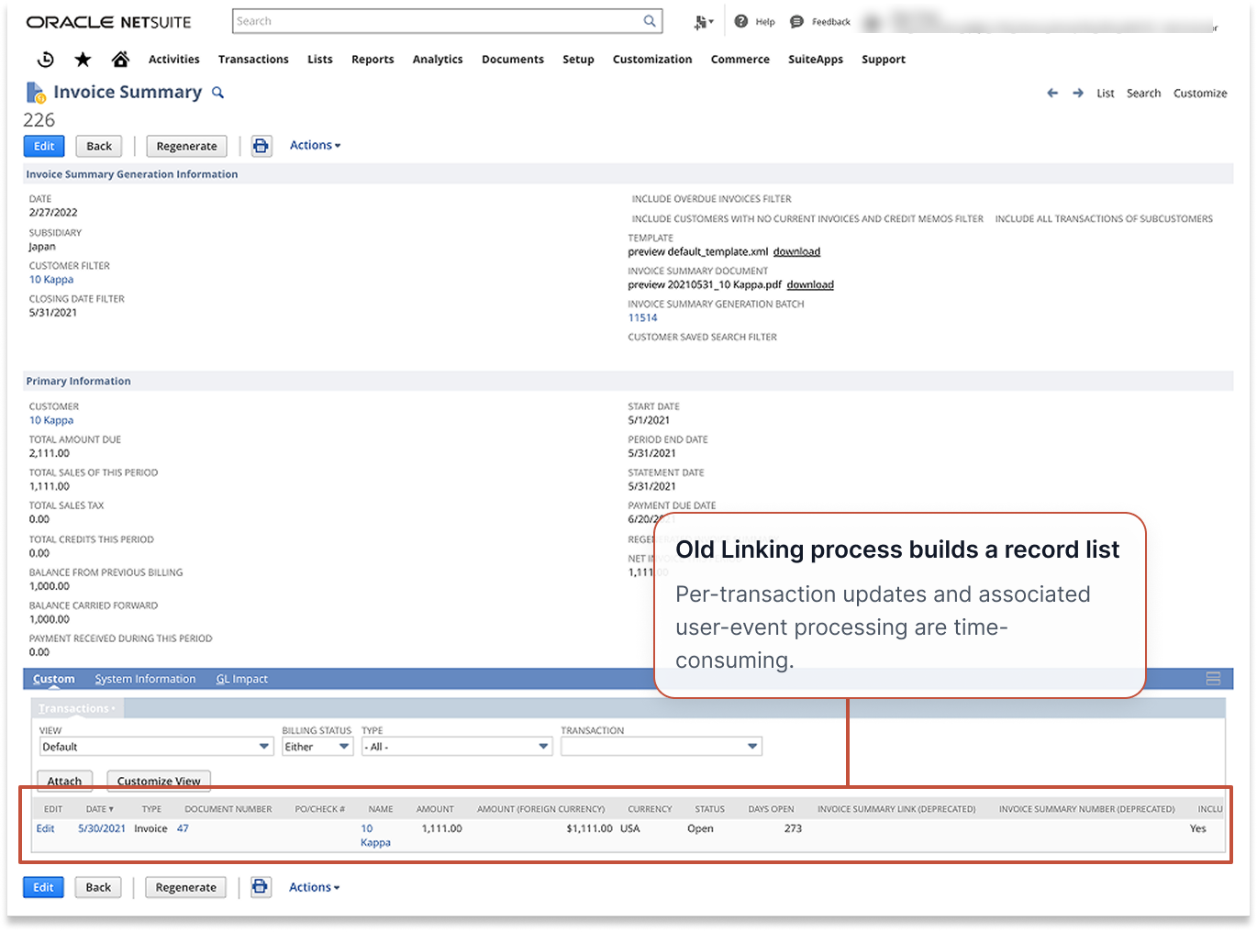The image size is (1257, 932).
Task: Open the Feedback speech bubble icon
Action: click(x=796, y=21)
